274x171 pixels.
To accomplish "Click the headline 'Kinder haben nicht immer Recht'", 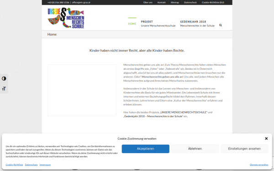I will pyautogui.click(x=137, y=51).
